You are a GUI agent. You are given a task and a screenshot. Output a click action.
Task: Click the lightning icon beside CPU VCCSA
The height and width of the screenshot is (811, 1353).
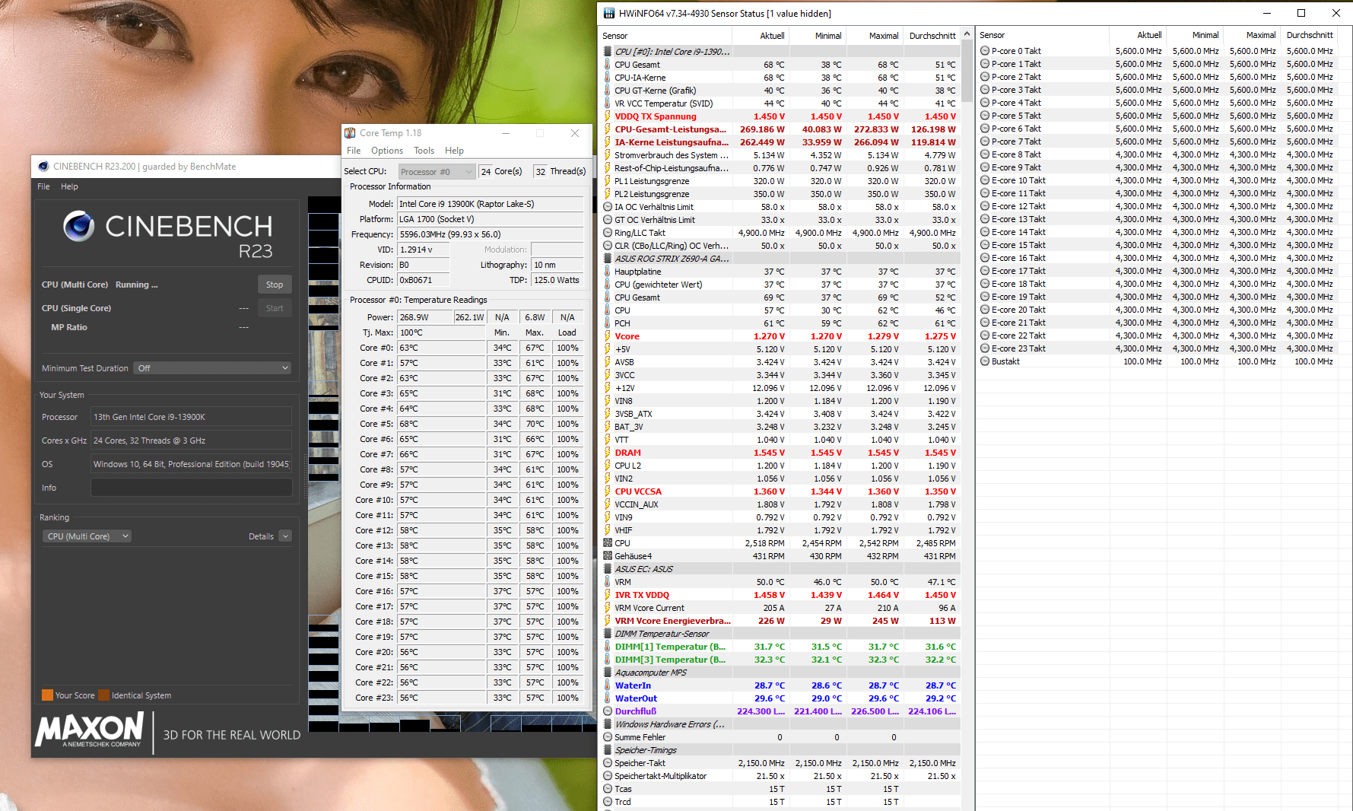pyautogui.click(x=608, y=491)
